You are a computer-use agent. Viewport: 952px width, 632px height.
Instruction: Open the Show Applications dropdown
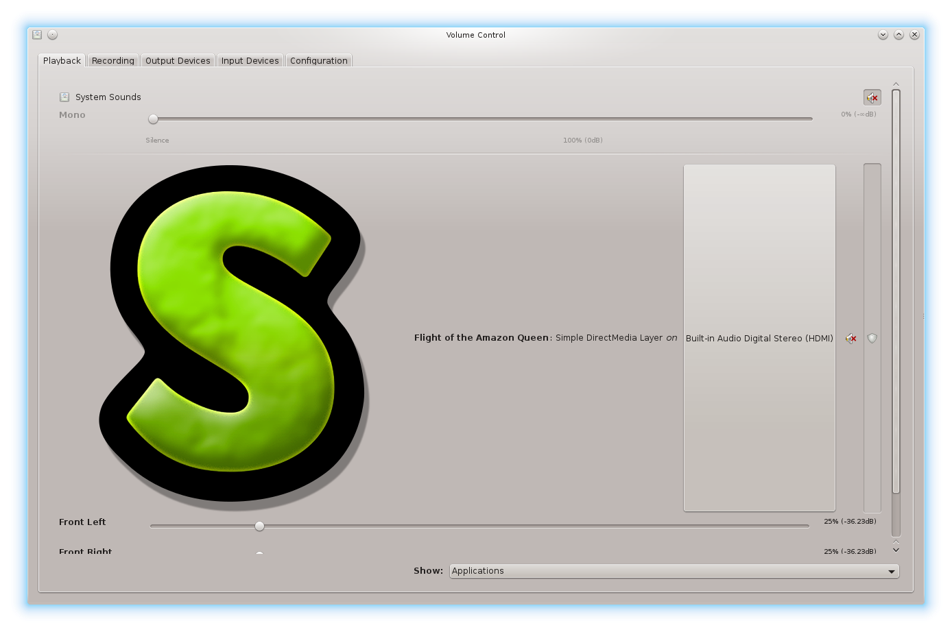(x=674, y=571)
